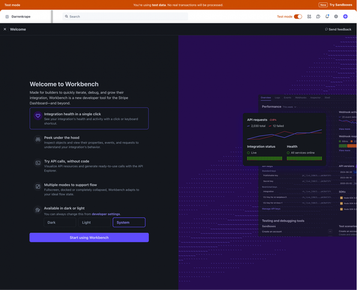
Task: Click Send feedback
Action: 338,29
